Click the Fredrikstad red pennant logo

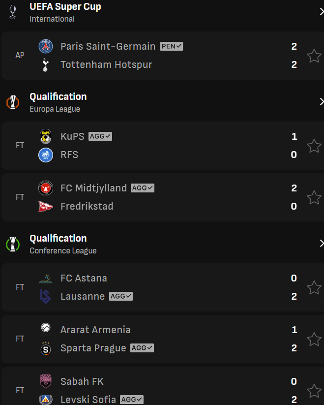[x=46, y=206]
